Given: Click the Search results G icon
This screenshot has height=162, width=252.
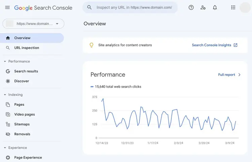Looking at the screenshot, I should pos(8,71).
